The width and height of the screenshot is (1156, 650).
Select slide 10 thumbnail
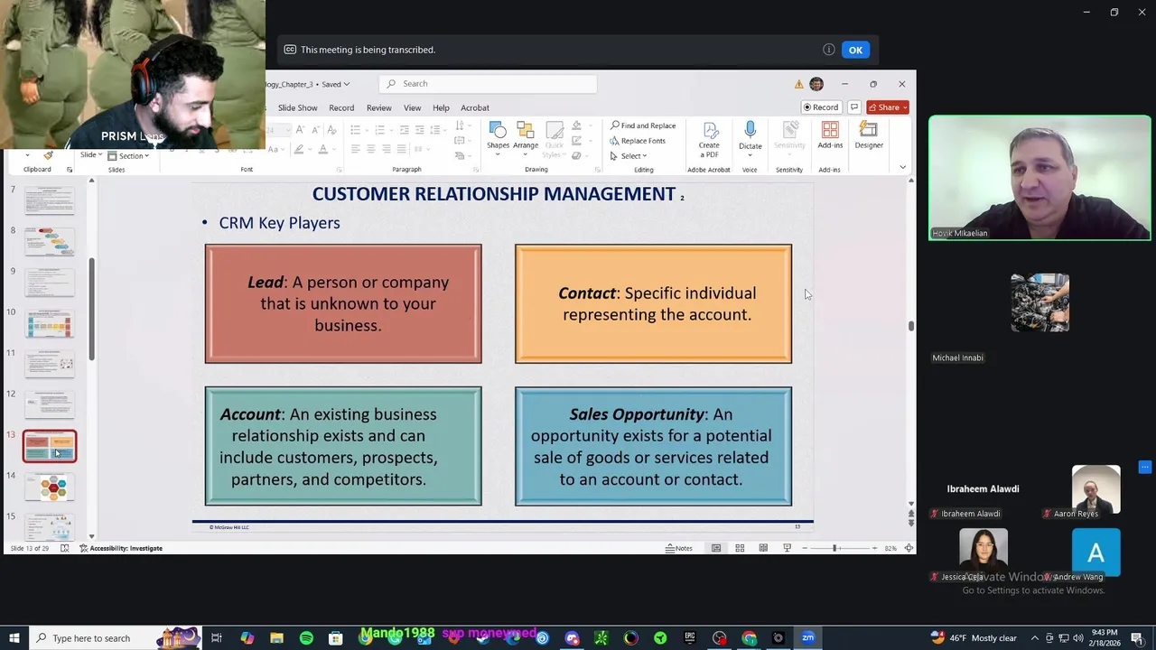point(51,323)
